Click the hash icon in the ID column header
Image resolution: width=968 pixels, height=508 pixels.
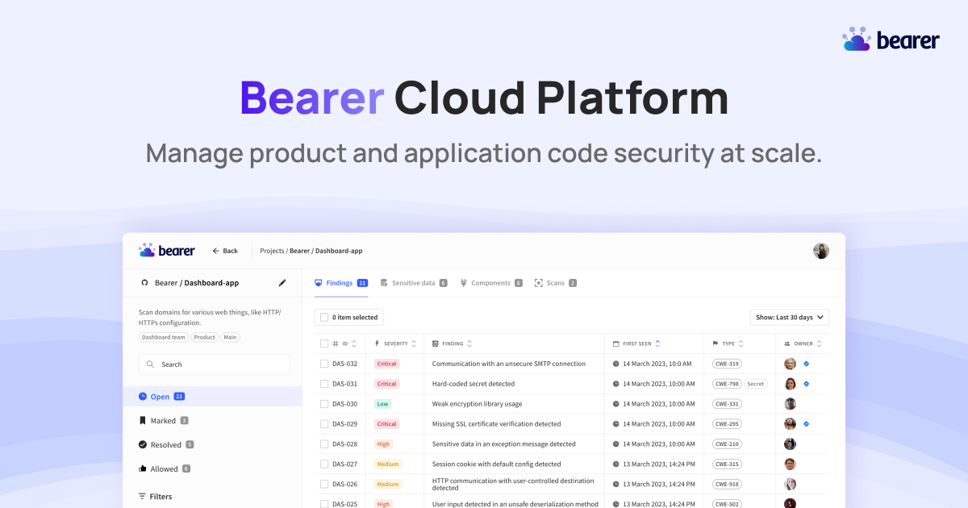pyautogui.click(x=336, y=344)
